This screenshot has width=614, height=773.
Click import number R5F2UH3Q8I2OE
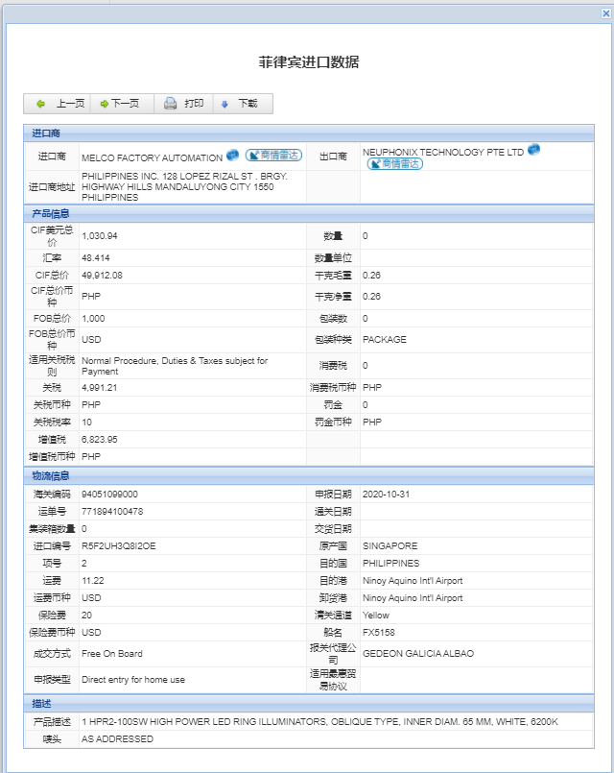[119, 545]
